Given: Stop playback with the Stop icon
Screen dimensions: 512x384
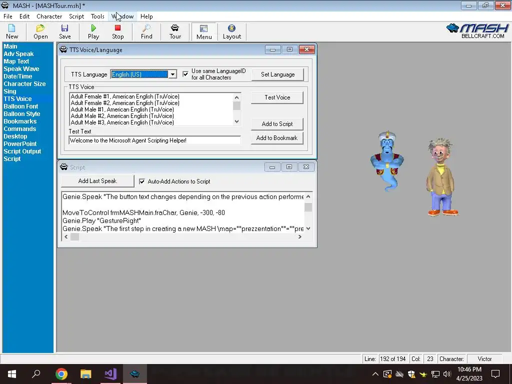Looking at the screenshot, I should coord(118,31).
